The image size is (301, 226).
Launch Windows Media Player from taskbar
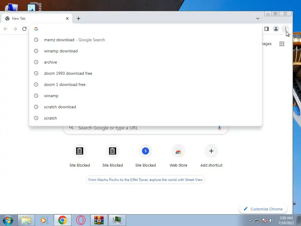[44, 220]
